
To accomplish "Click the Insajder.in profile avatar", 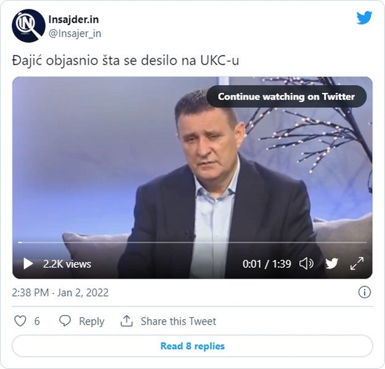I will coord(28,26).
